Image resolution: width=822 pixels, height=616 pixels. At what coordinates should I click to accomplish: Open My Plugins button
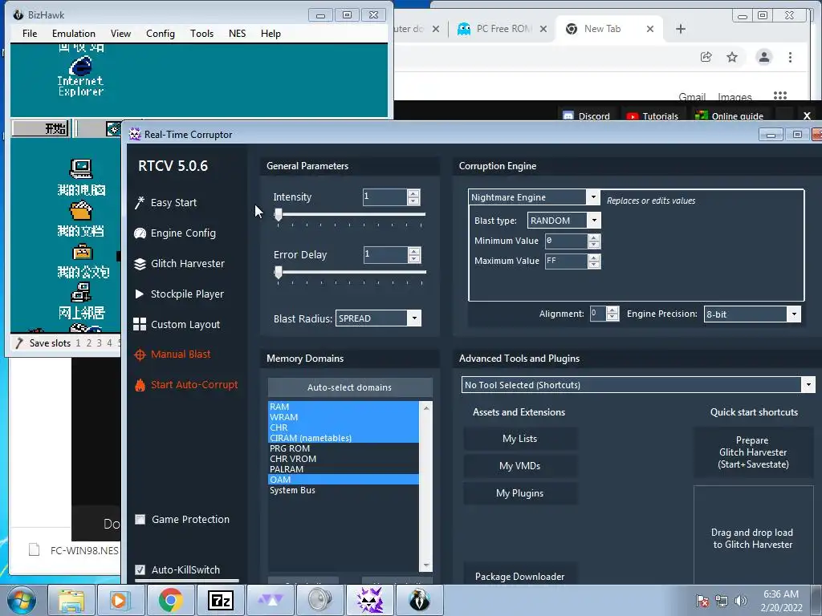(520, 493)
